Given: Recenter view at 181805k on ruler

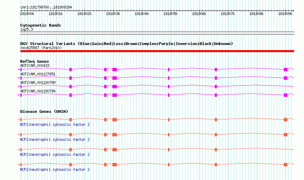Looking at the screenshot, I should pos(170,14).
